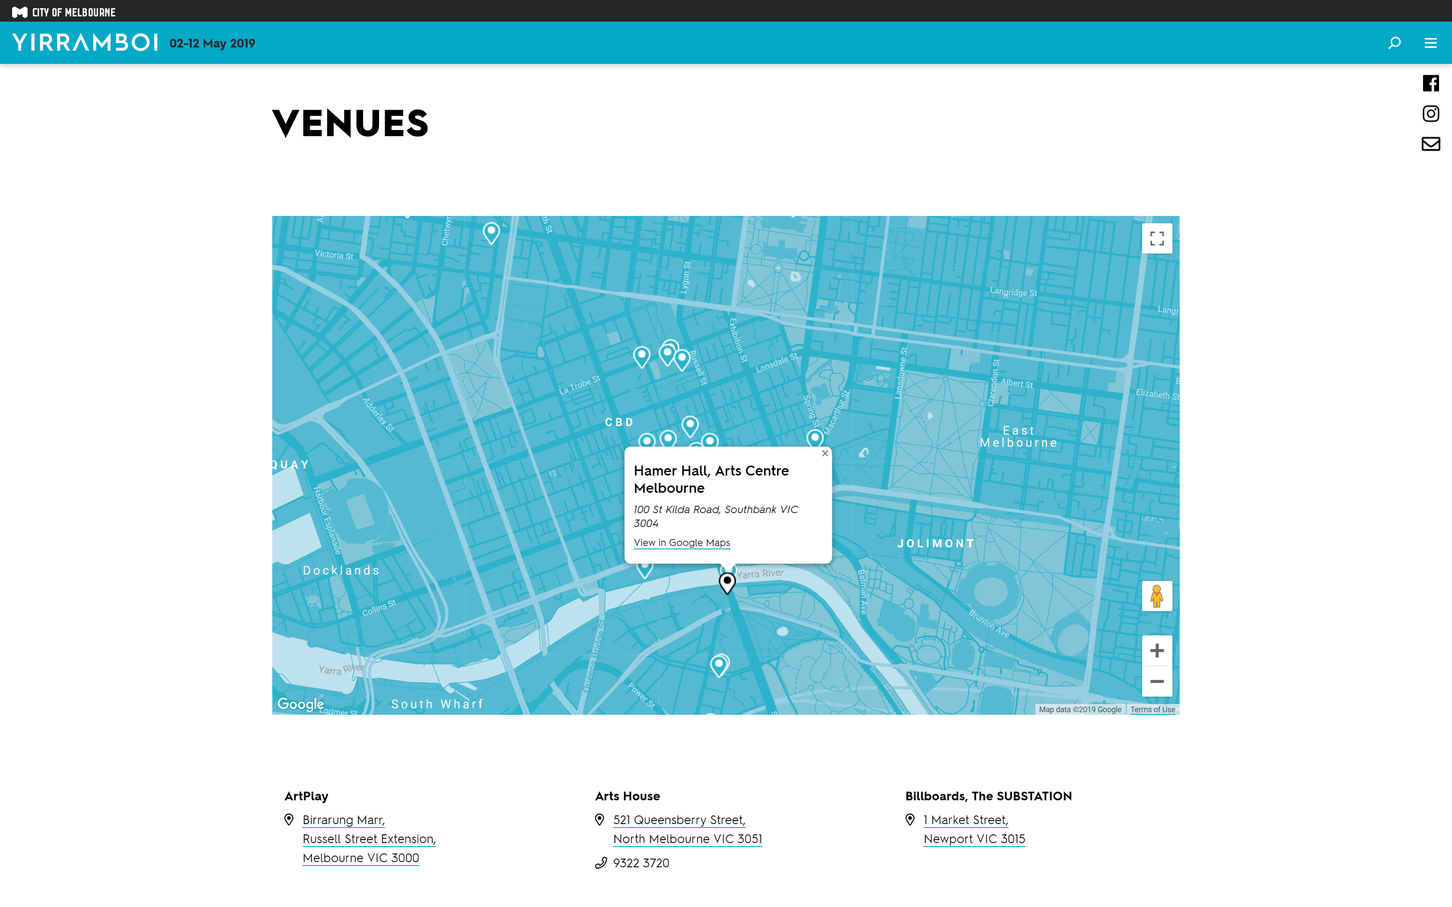Click the Arts House phone icon
The width and height of the screenshot is (1452, 907).
click(601, 863)
